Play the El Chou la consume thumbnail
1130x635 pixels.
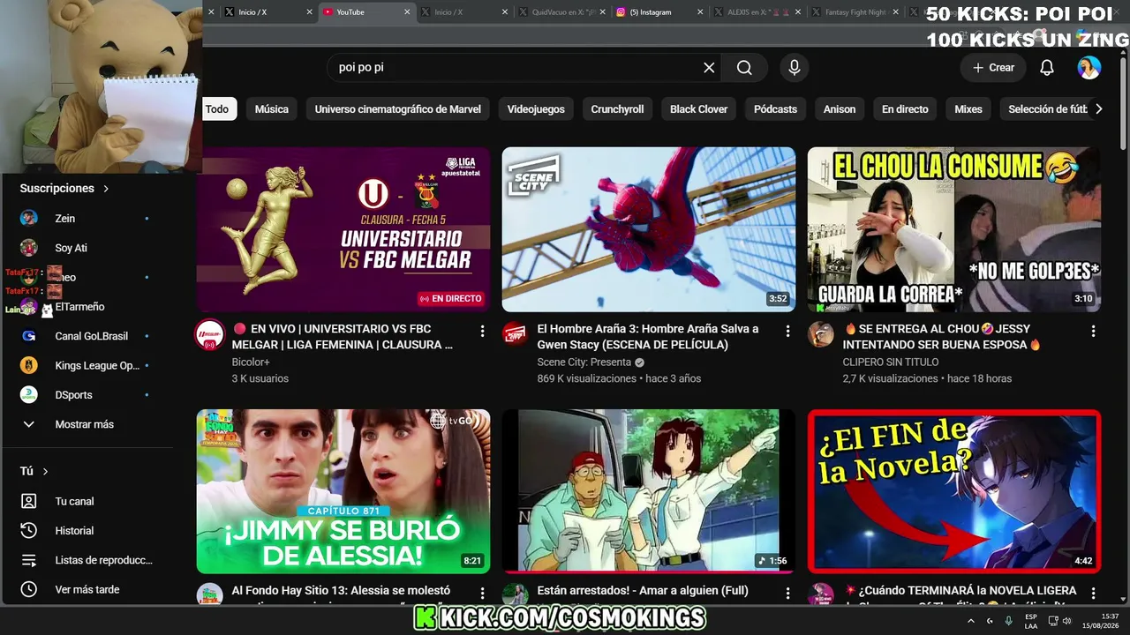point(954,229)
